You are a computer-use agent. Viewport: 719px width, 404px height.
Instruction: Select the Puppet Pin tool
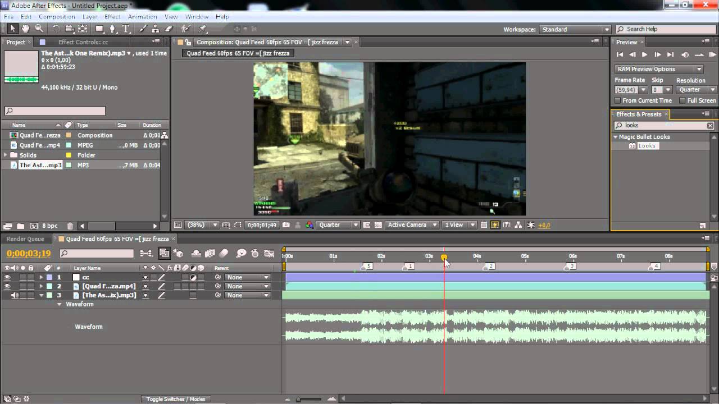(x=203, y=29)
